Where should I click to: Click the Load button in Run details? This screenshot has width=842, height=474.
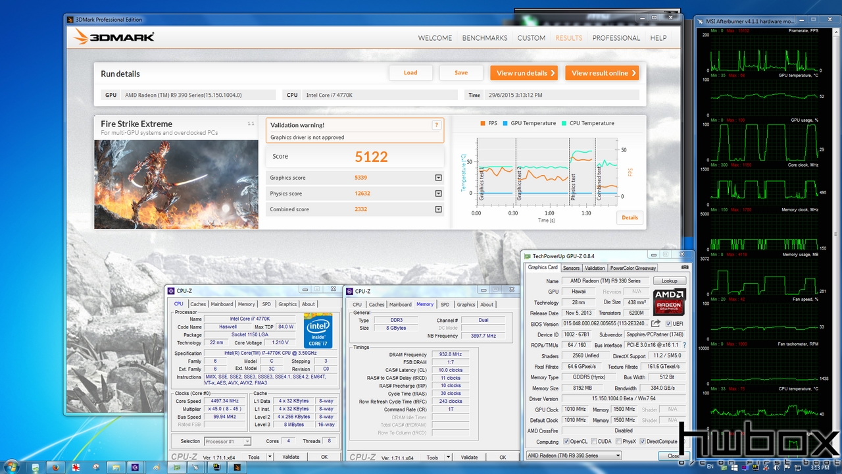pos(410,73)
